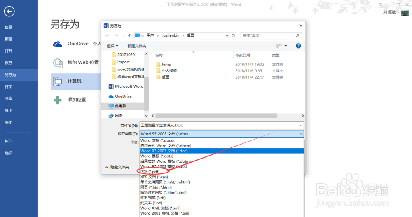
Task: Open the help question mark icon
Action: point(298,46)
